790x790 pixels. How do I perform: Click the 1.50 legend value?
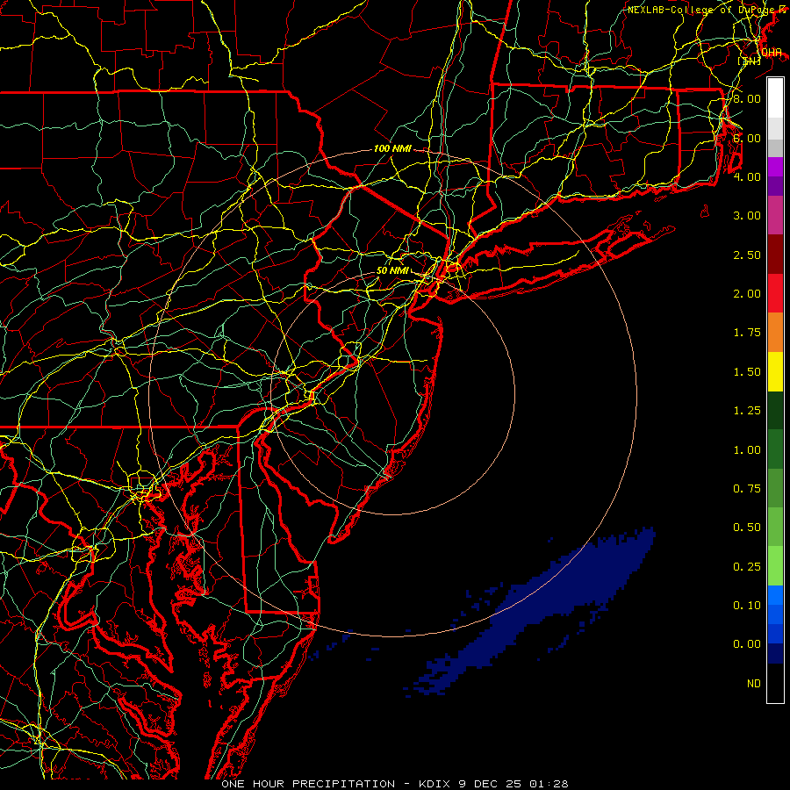pos(747,372)
